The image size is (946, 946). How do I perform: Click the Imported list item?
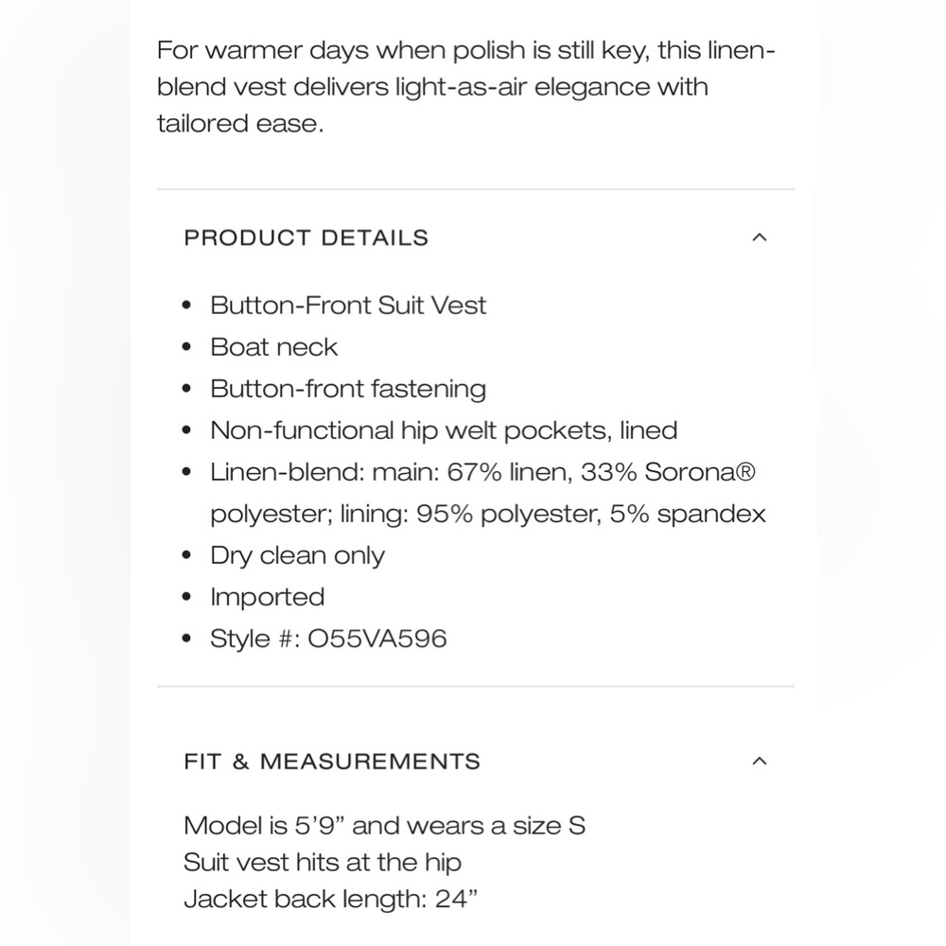pos(268,597)
